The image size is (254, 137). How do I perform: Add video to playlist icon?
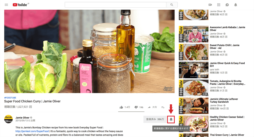point(163,107)
